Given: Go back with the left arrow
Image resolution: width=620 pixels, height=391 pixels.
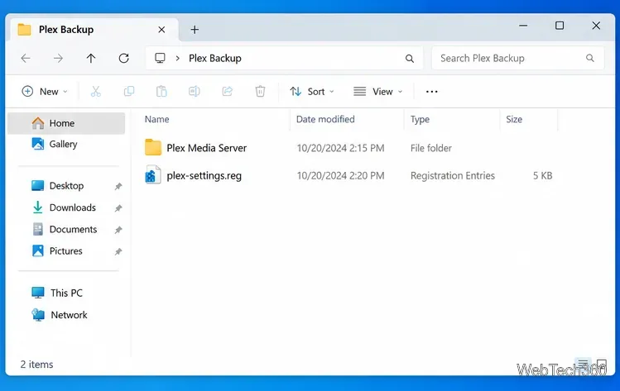Looking at the screenshot, I should coord(26,59).
